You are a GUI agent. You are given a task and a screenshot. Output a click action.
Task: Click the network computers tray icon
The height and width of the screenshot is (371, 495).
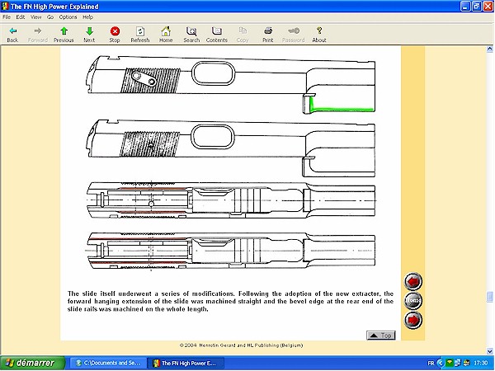457,363
